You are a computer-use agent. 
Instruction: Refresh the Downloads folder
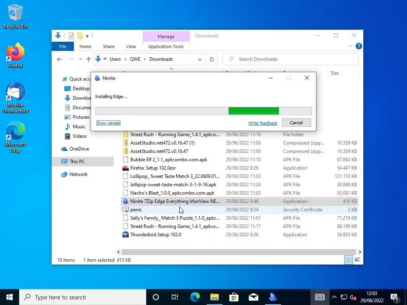212,60
